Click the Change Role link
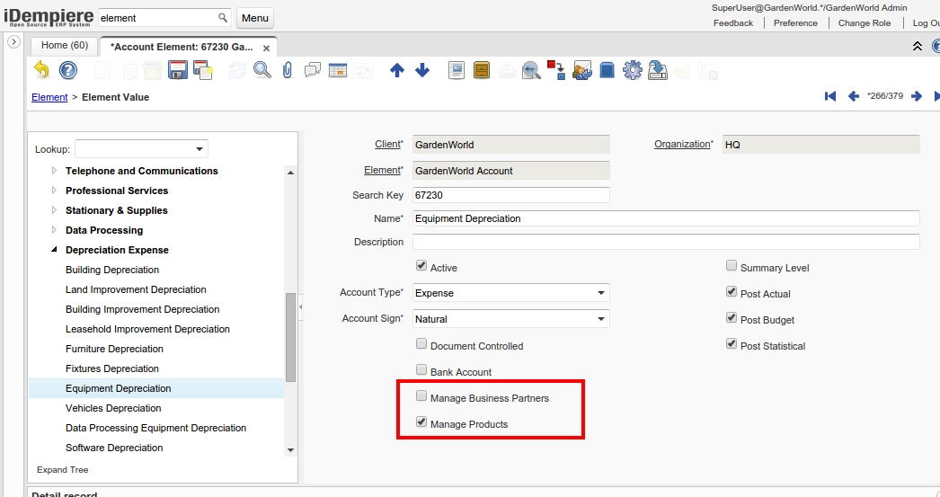The width and height of the screenshot is (940, 497). tap(865, 22)
